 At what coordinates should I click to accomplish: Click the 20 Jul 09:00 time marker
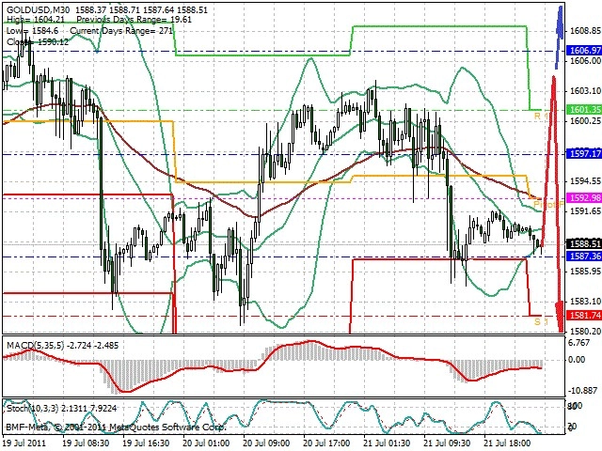tap(267, 443)
